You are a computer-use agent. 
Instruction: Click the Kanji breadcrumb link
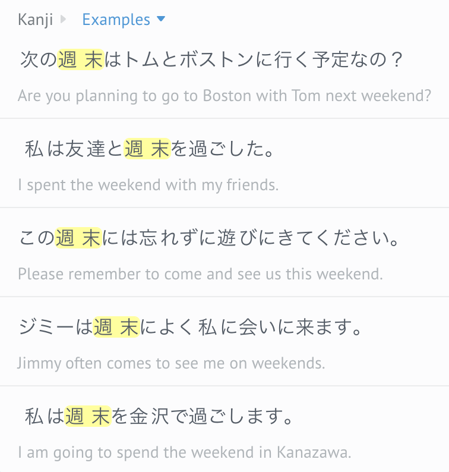pyautogui.click(x=35, y=20)
